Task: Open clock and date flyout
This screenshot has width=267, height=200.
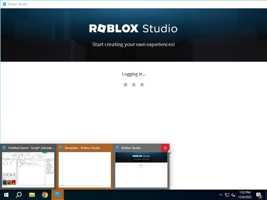Action: point(245,195)
